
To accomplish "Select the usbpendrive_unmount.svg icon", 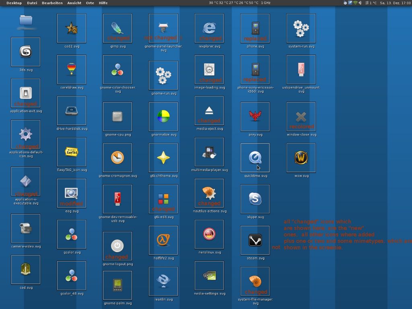I will click(301, 69).
